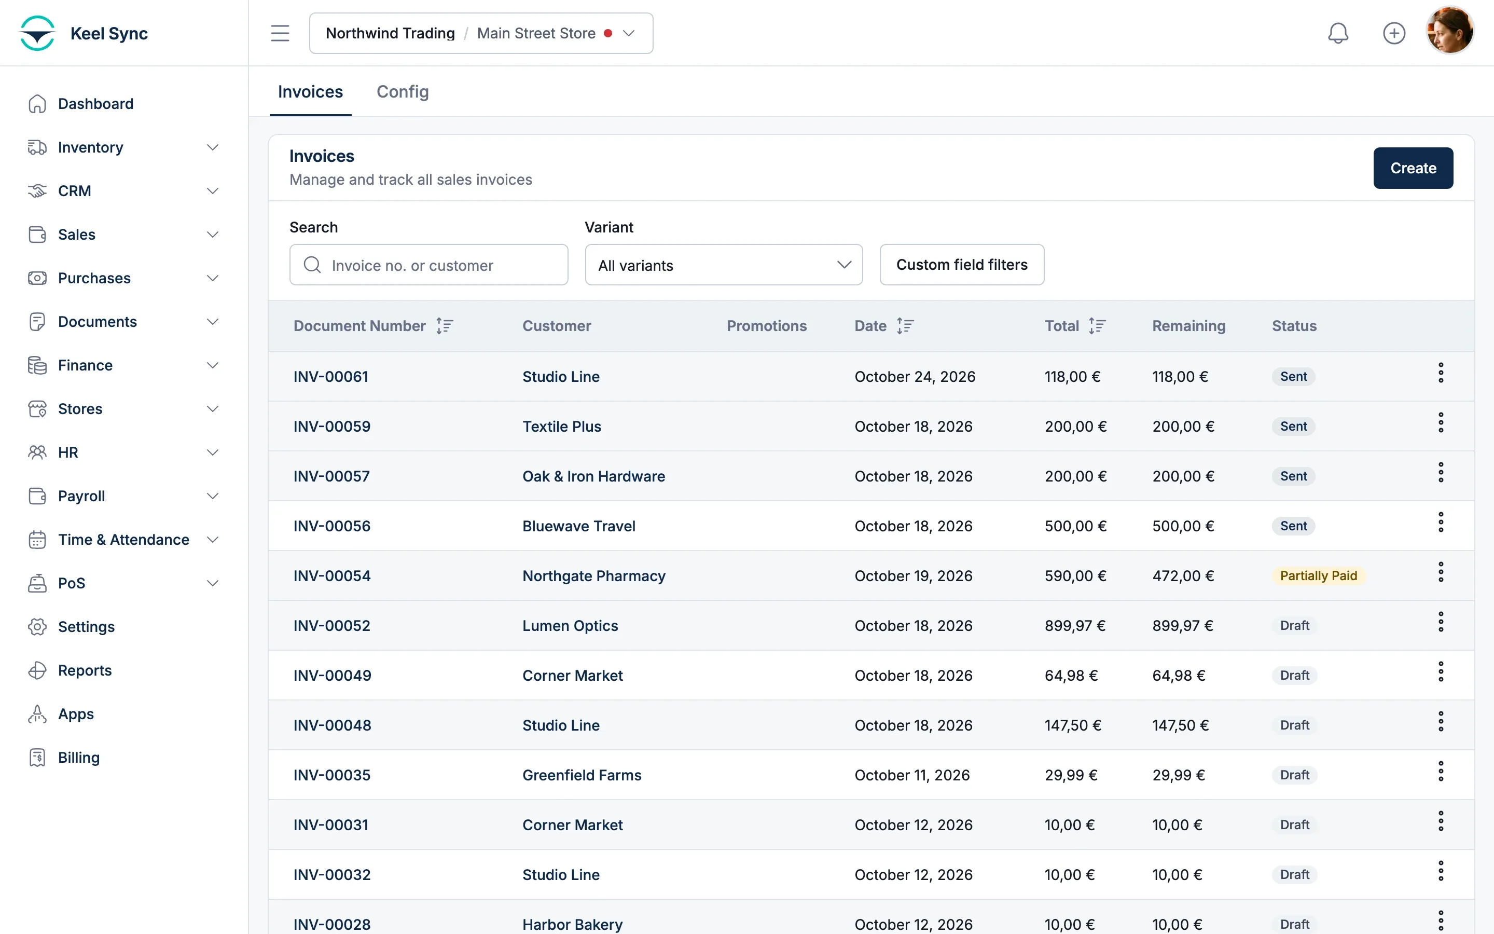The width and height of the screenshot is (1494, 934).
Task: Sort by Document Number column icon
Action: pyautogui.click(x=445, y=325)
